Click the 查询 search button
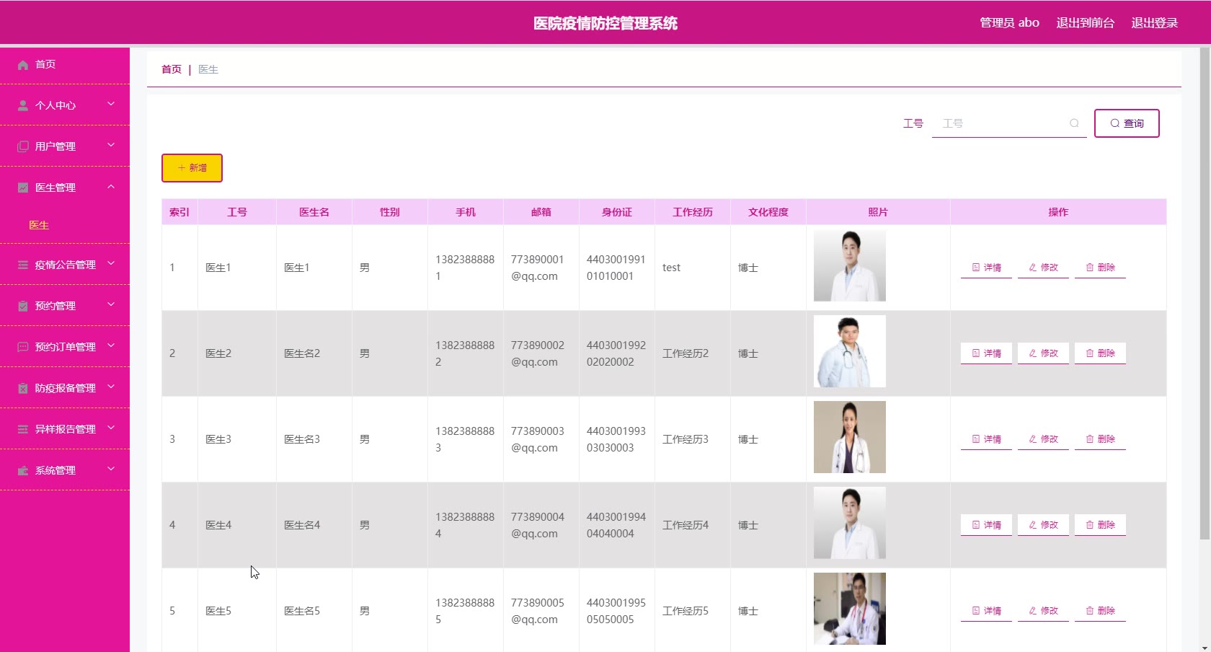 [x=1127, y=123]
